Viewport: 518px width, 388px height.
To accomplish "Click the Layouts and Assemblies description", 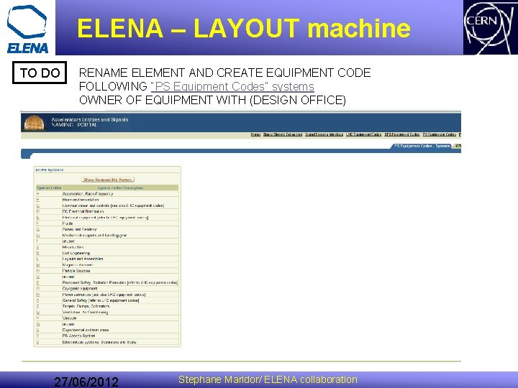I will tap(83, 259).
